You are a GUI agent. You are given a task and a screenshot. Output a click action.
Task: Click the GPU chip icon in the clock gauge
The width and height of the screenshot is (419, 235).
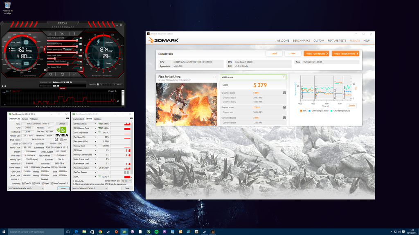(x=26, y=42)
